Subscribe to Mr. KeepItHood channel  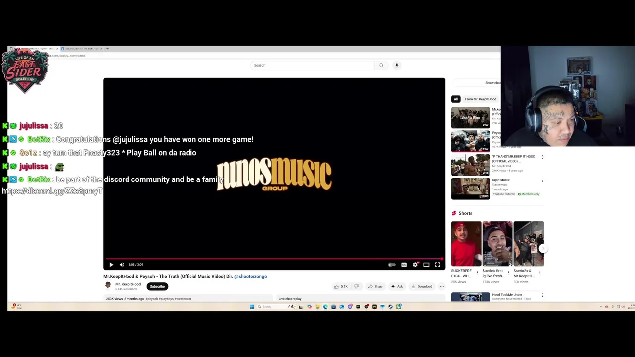click(x=157, y=286)
